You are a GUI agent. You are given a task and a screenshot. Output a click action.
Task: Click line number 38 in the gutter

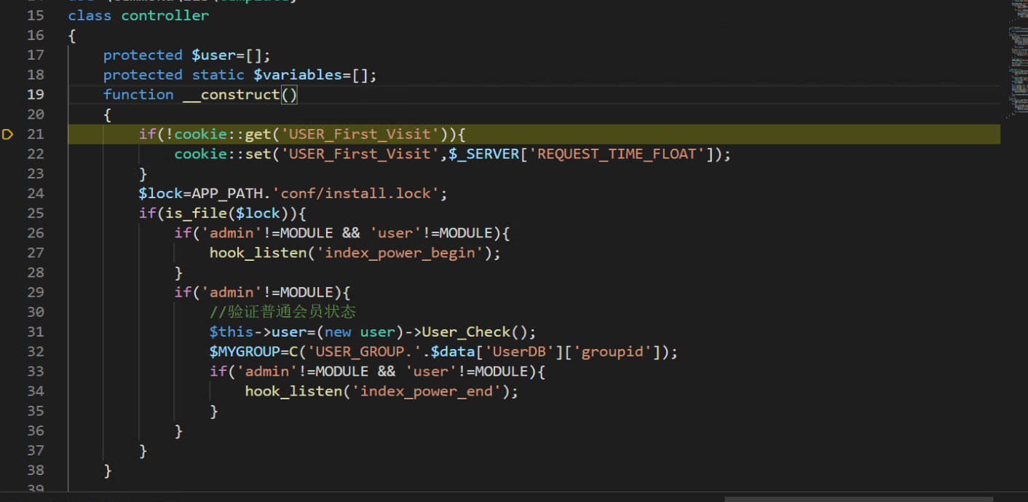(35, 470)
